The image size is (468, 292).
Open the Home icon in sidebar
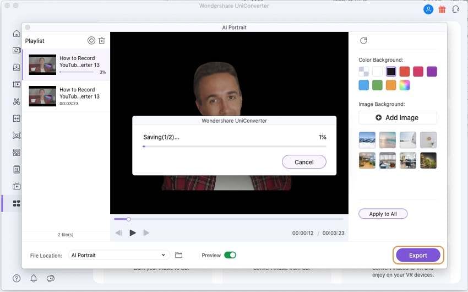(17, 34)
